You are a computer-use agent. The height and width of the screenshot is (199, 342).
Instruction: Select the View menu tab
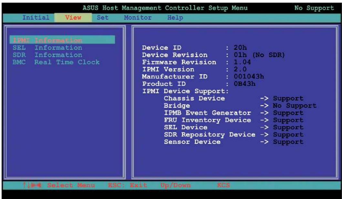pyautogui.click(x=73, y=17)
